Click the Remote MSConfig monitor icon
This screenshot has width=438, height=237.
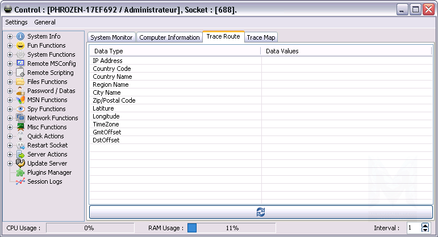20,64
